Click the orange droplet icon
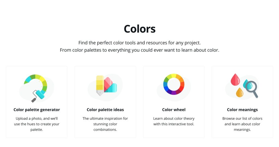 (239, 92)
